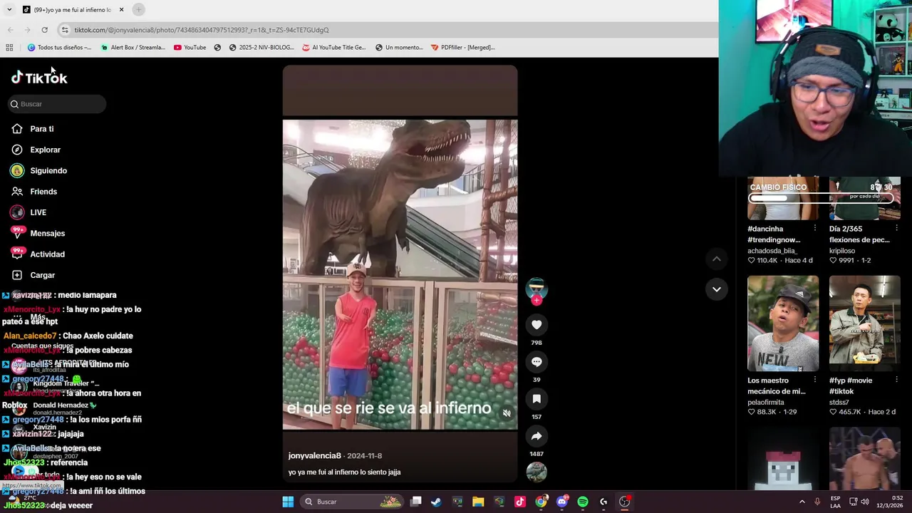
Task: Open the achadosda_biia_ creator link
Action: coord(772,251)
